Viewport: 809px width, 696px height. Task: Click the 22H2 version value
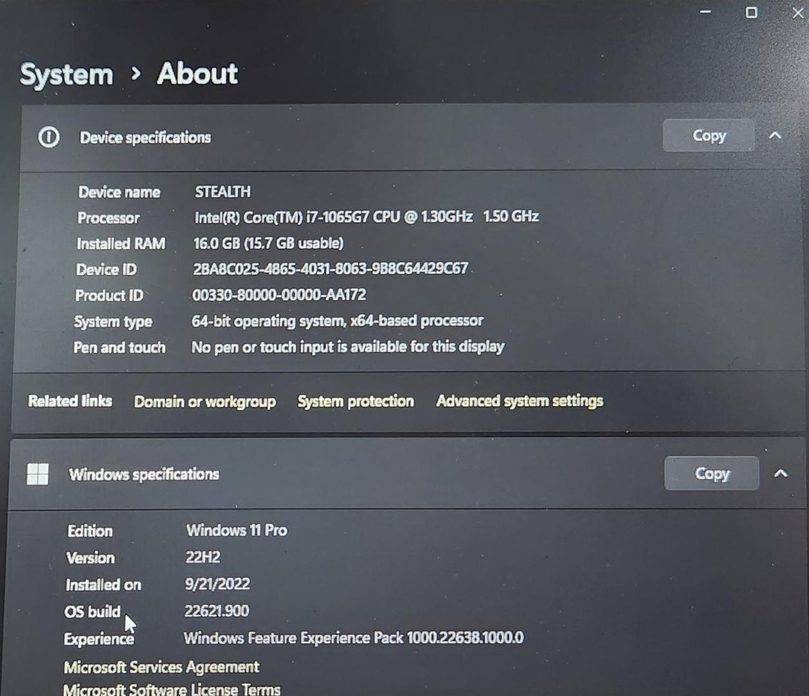[203, 557]
